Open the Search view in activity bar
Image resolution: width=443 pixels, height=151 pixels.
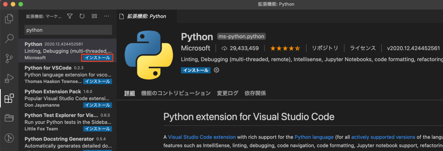pyautogui.click(x=9, y=38)
